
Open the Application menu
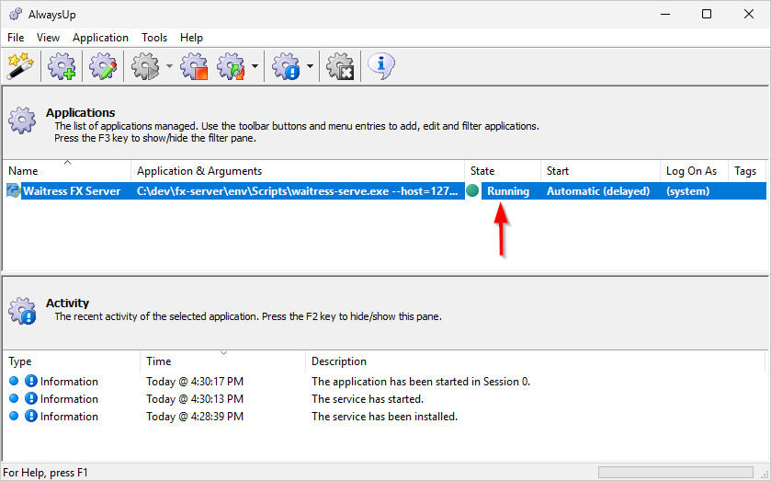[100, 38]
